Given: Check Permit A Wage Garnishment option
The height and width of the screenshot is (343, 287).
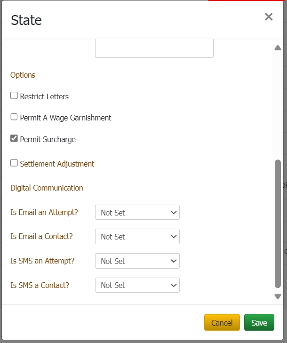Looking at the screenshot, I should tap(14, 117).
